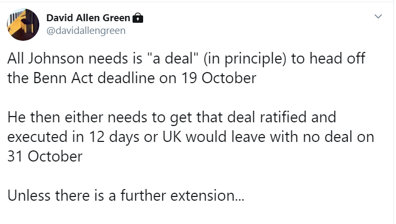Click the word "Johnson" in the tweet
The width and height of the screenshot is (396, 224).
56,59
